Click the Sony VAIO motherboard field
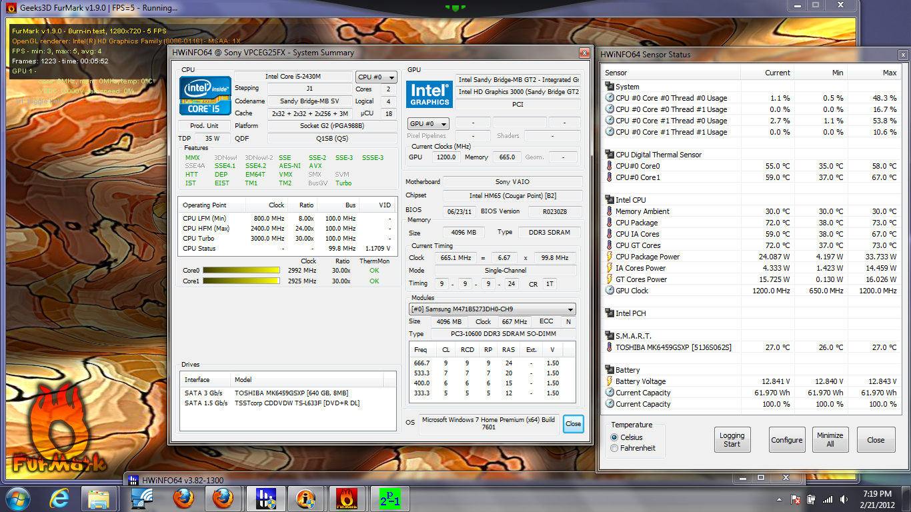Image resolution: width=911 pixels, height=512 pixels. tap(512, 181)
